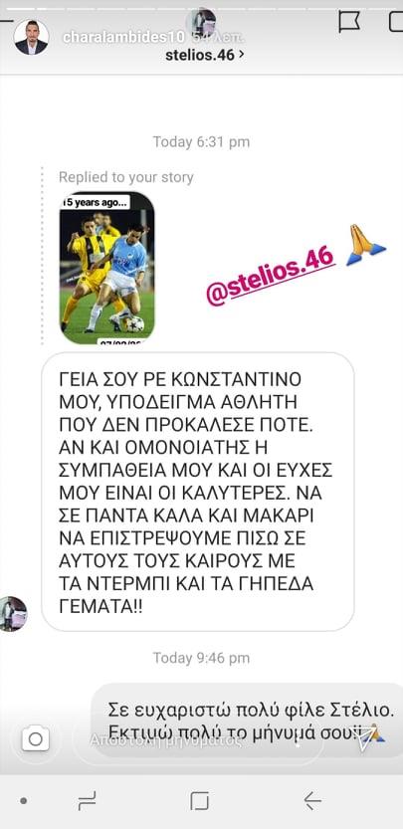Viewport: 403px width, 829px height.
Task: Select the 'Σε ευχαριστώ πολύ' reply bubble
Action: point(247,721)
